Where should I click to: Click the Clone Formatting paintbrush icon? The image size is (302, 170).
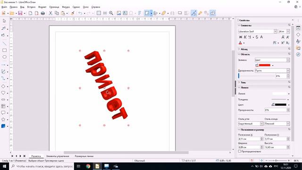tap(73, 13)
